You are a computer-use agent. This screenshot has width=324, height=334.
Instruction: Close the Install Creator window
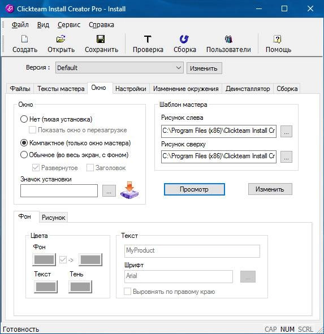click(310, 8)
